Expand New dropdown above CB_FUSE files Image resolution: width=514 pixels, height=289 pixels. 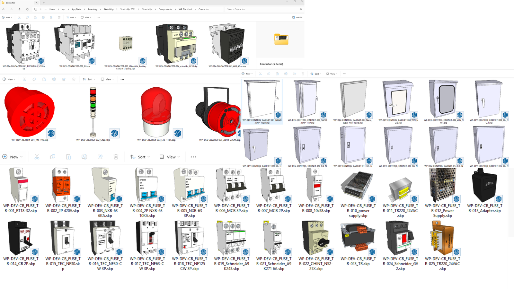pos(12,157)
